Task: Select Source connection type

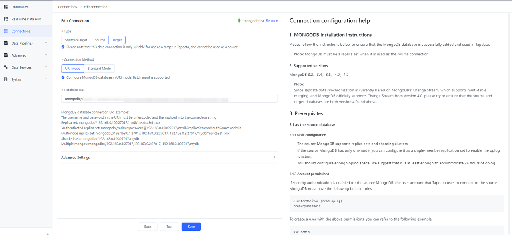Action: pos(100,40)
